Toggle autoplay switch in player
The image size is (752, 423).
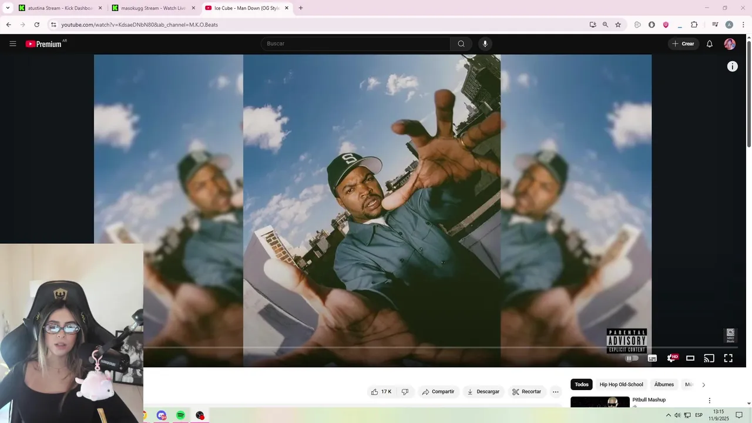tap(632, 358)
